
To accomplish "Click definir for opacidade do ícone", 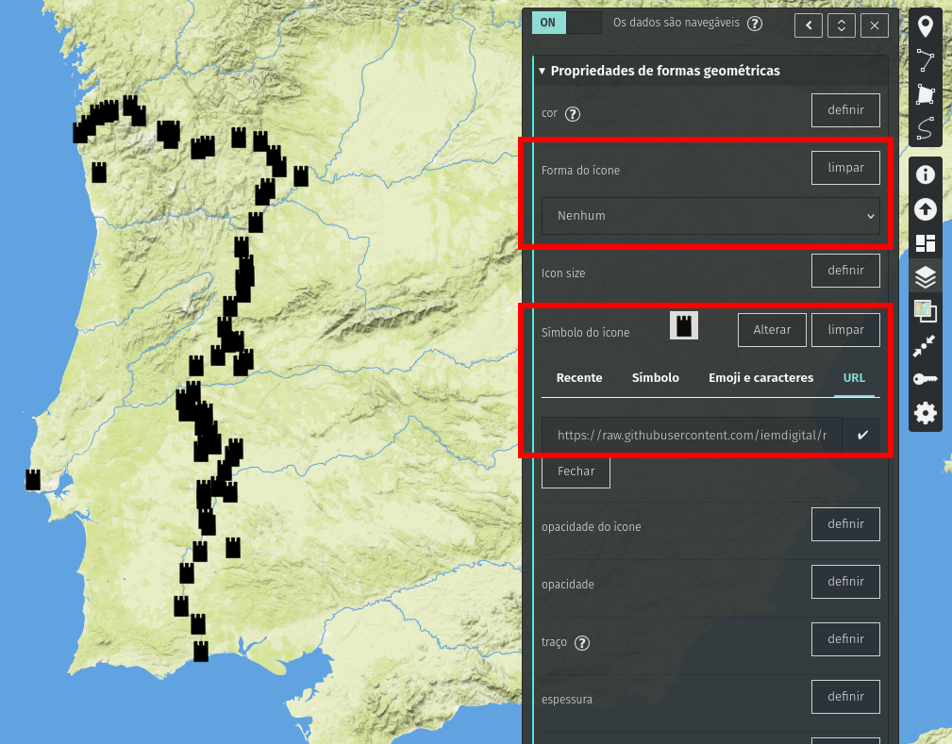I will [x=845, y=524].
